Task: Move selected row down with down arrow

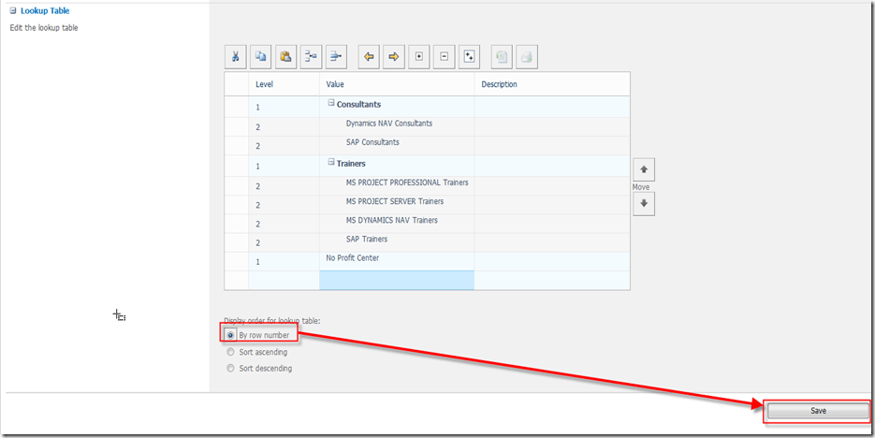Action: [x=644, y=204]
